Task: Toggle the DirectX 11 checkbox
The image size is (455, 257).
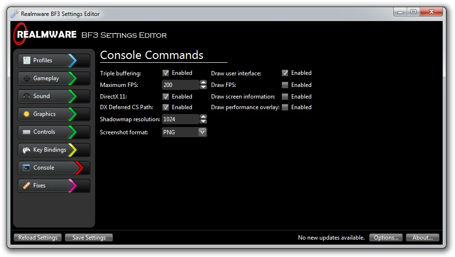Action: (x=166, y=97)
